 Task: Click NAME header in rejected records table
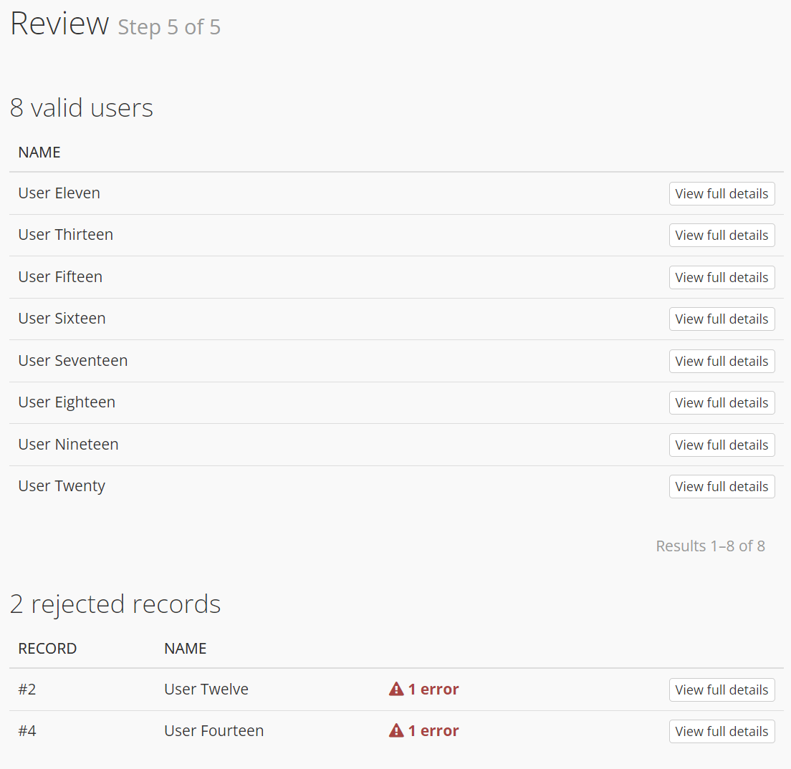[185, 649]
